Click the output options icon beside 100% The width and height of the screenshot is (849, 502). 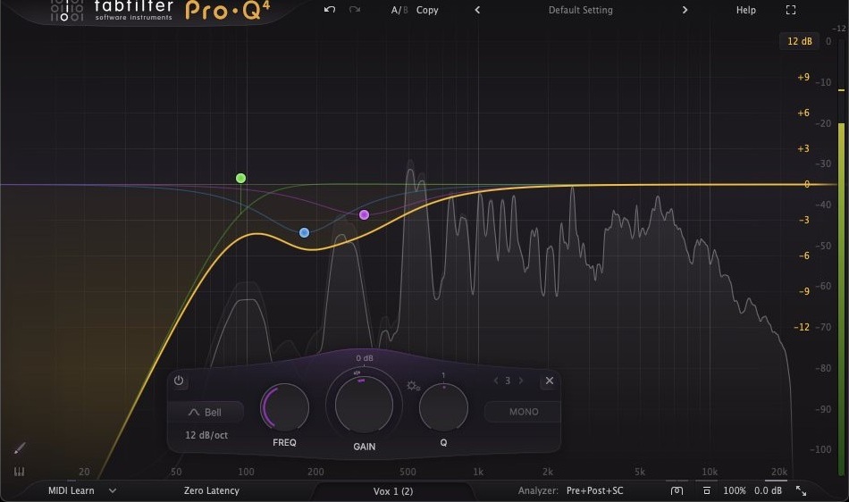tap(706, 490)
